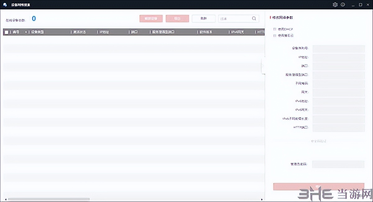Click the 网关 input field

tap(338, 93)
